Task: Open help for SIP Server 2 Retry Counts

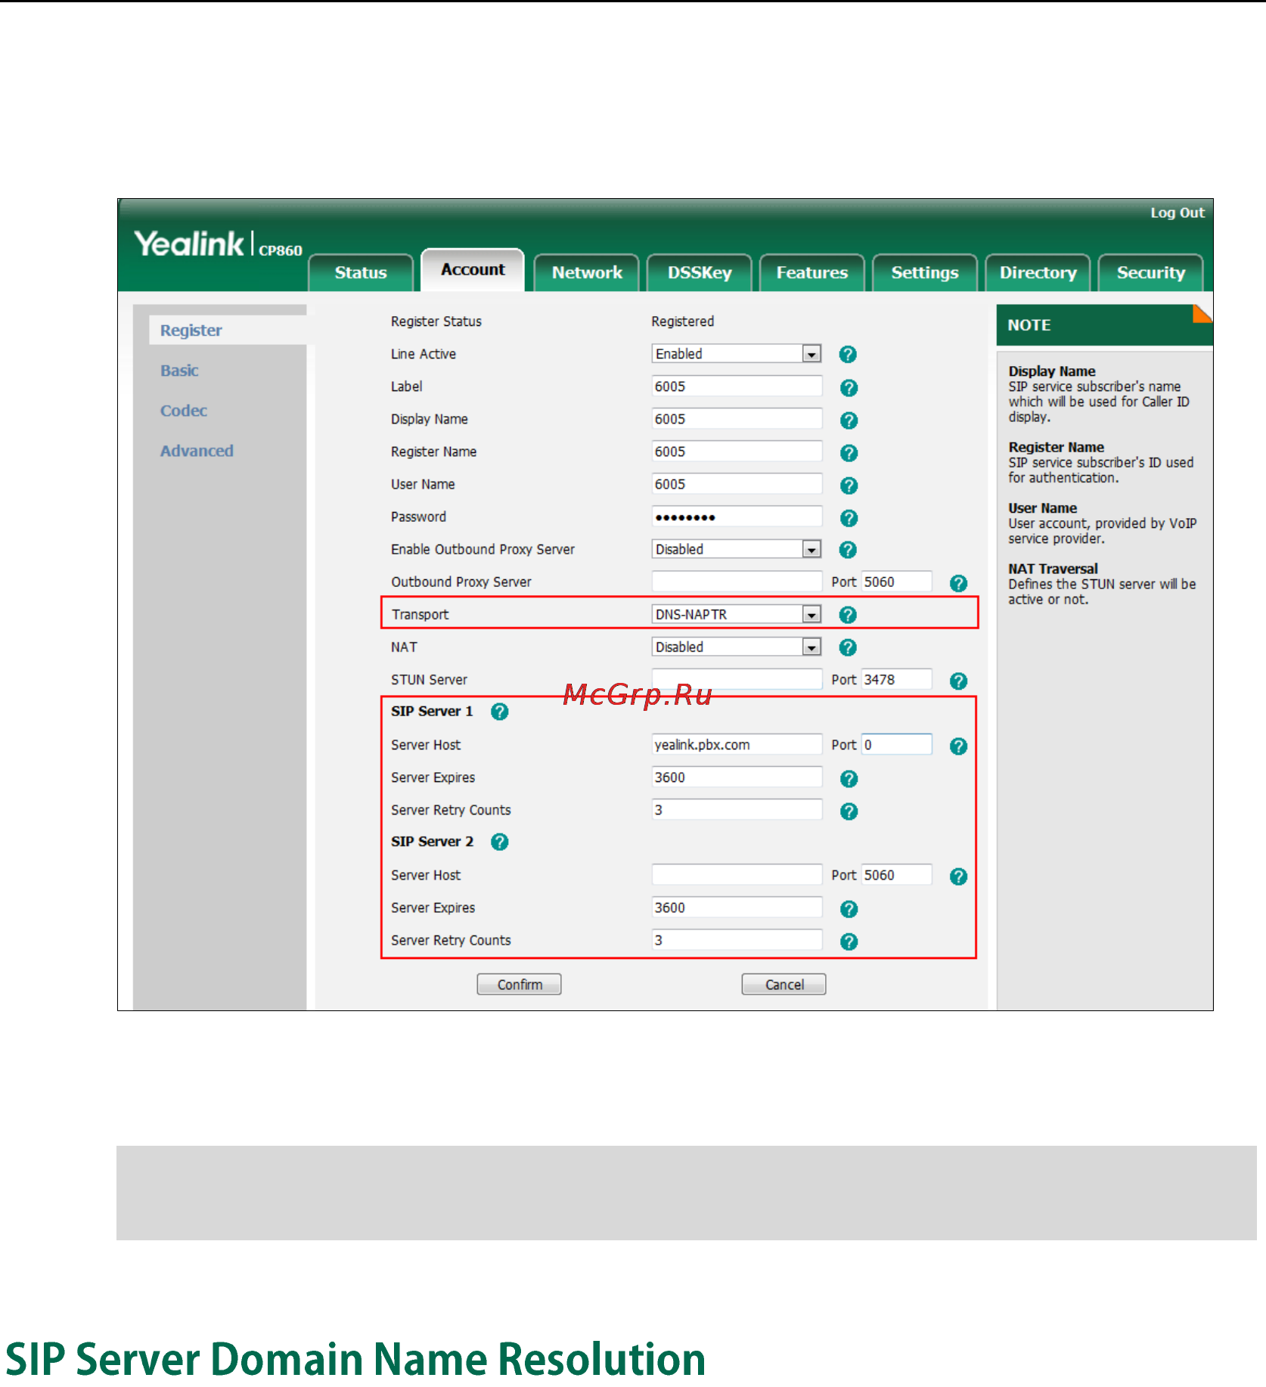Action: pos(849,942)
